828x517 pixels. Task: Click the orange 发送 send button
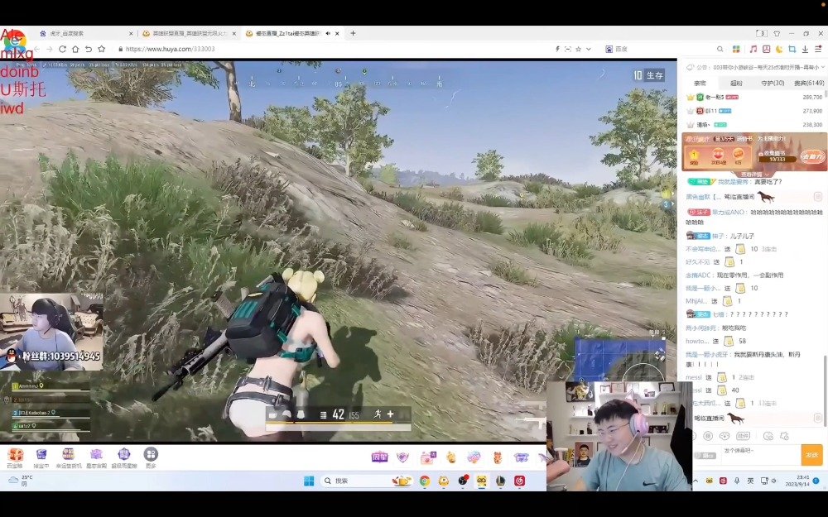(812, 454)
